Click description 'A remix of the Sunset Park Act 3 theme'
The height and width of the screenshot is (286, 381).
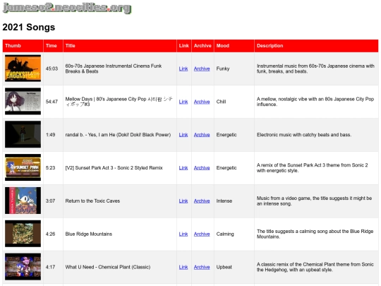[x=313, y=168]
